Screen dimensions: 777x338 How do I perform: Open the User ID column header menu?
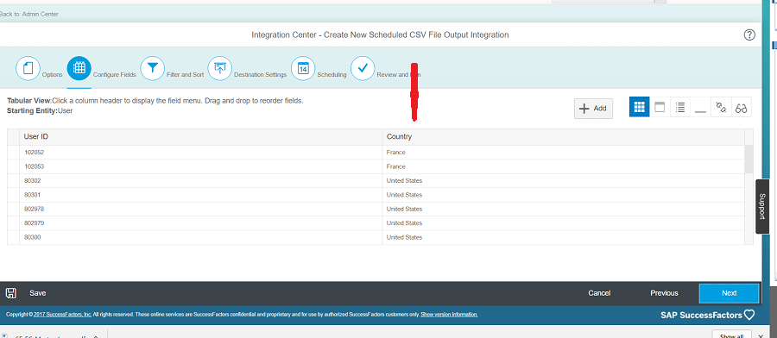200,136
